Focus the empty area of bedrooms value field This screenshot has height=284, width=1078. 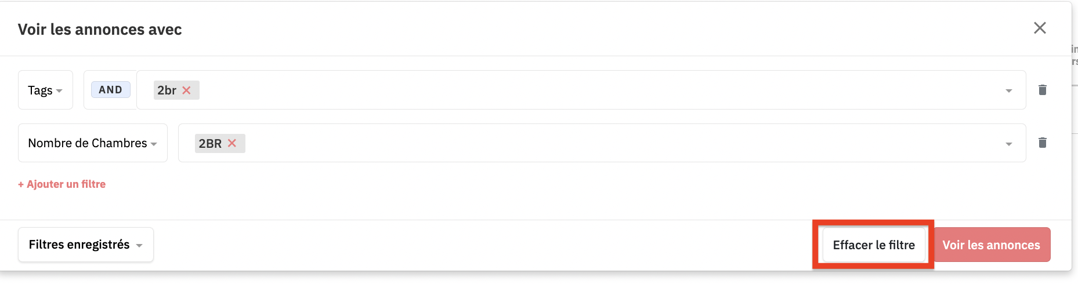(x=621, y=143)
